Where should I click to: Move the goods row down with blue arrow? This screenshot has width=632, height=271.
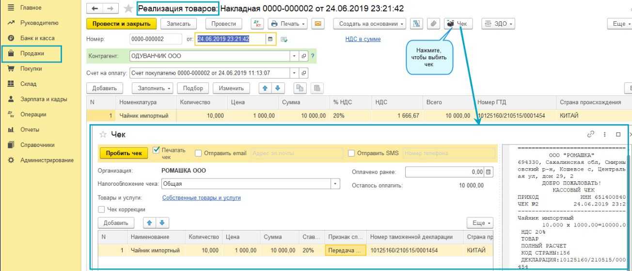tap(277, 88)
